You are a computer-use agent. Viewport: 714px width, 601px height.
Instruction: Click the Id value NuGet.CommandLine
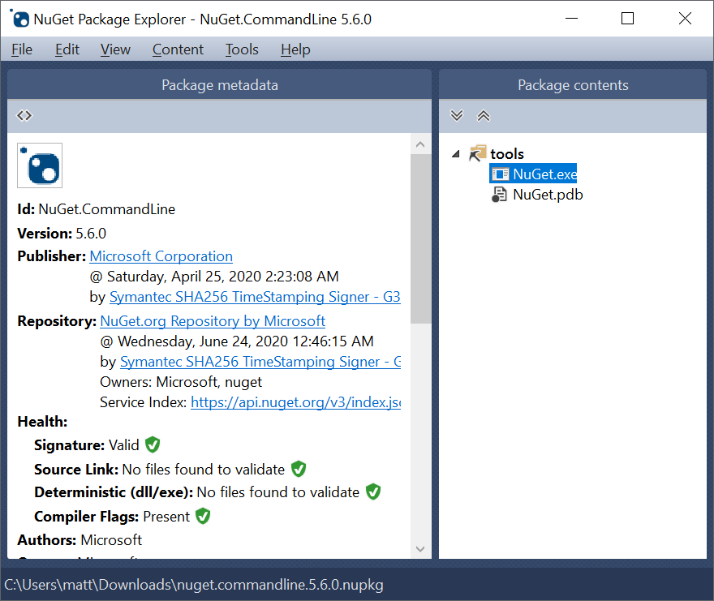tap(107, 209)
